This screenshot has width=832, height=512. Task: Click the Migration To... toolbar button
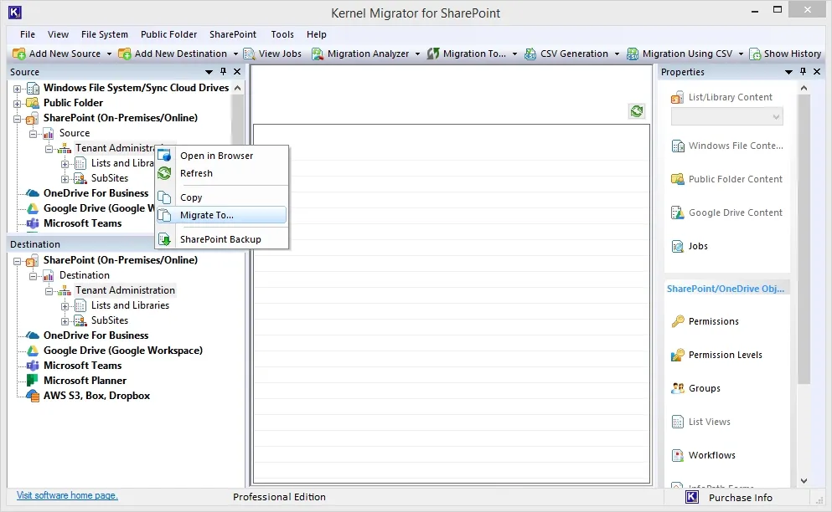point(467,54)
